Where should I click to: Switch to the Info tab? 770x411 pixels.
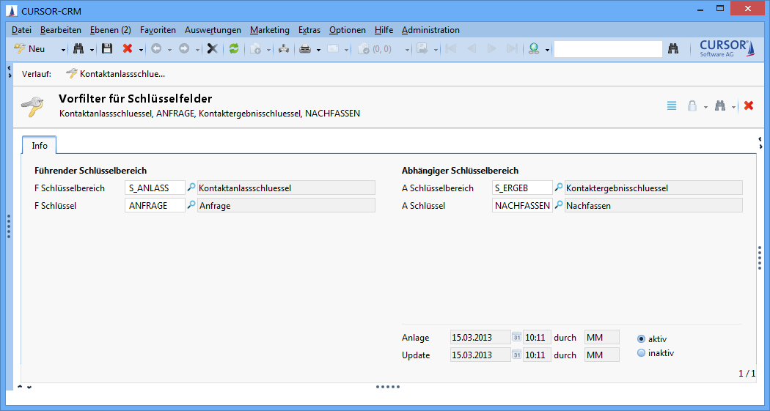point(40,145)
